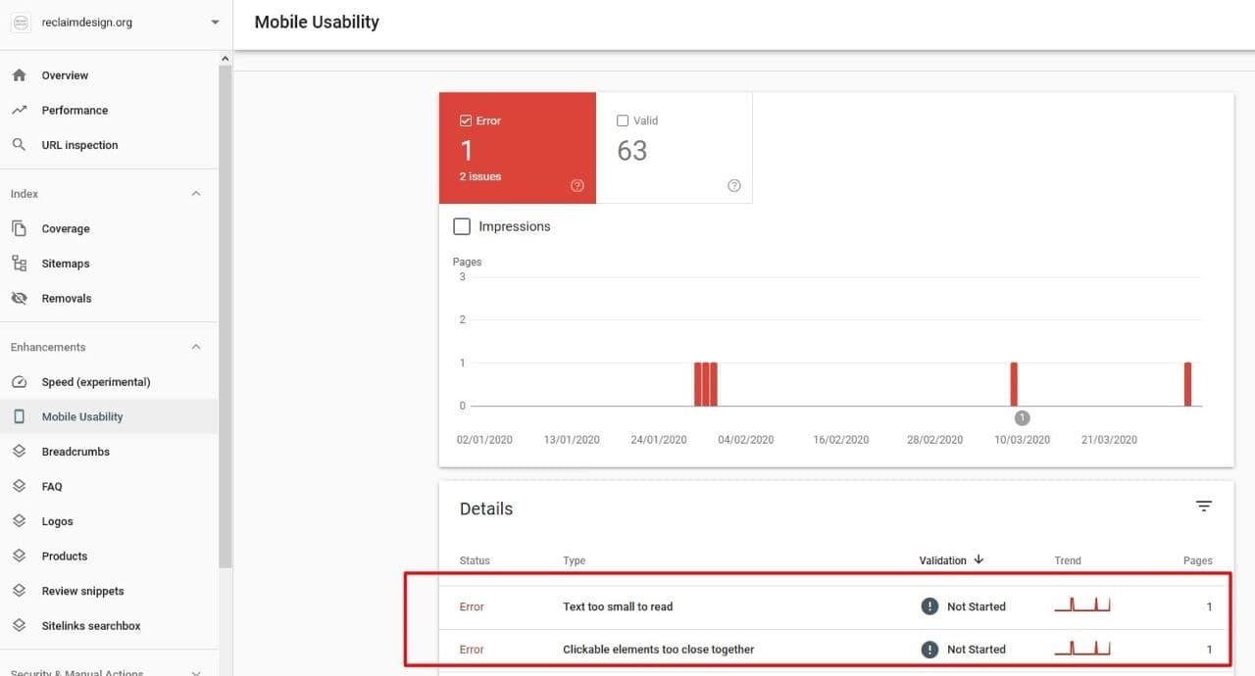
Task: Click the sidebar vertical scrollbar
Action: pyautogui.click(x=225, y=315)
